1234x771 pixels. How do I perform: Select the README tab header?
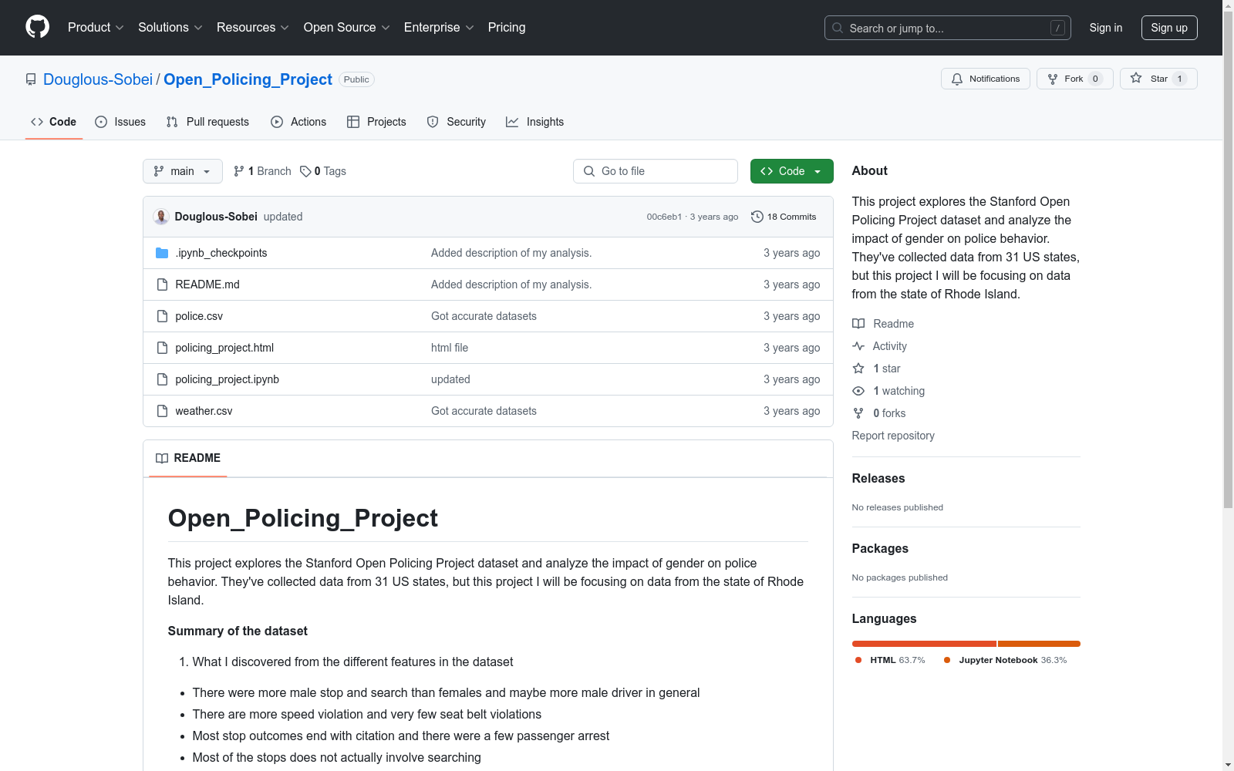188,458
